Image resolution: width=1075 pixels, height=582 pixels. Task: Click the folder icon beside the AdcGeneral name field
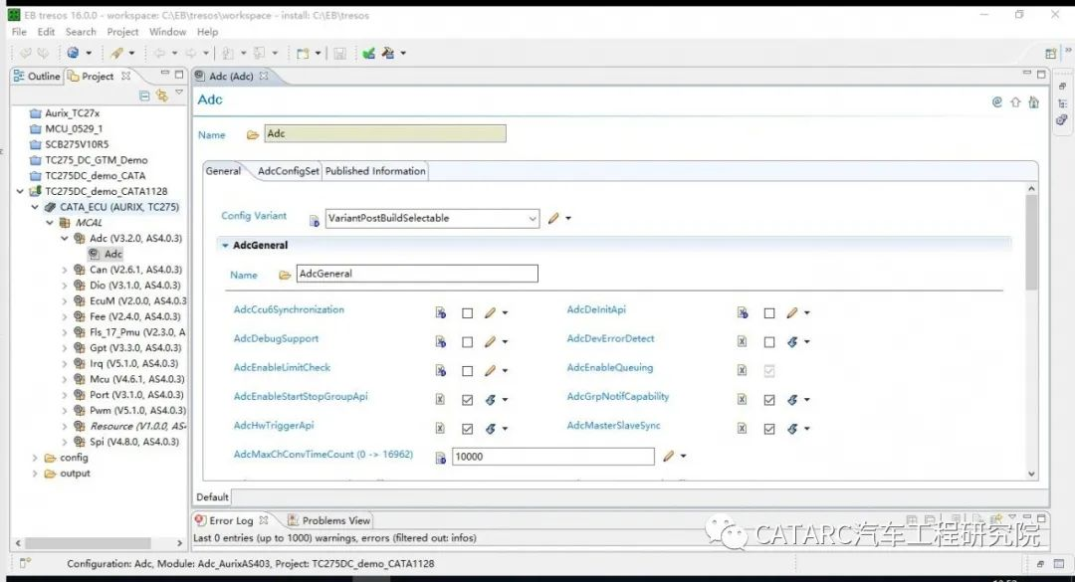pos(285,275)
